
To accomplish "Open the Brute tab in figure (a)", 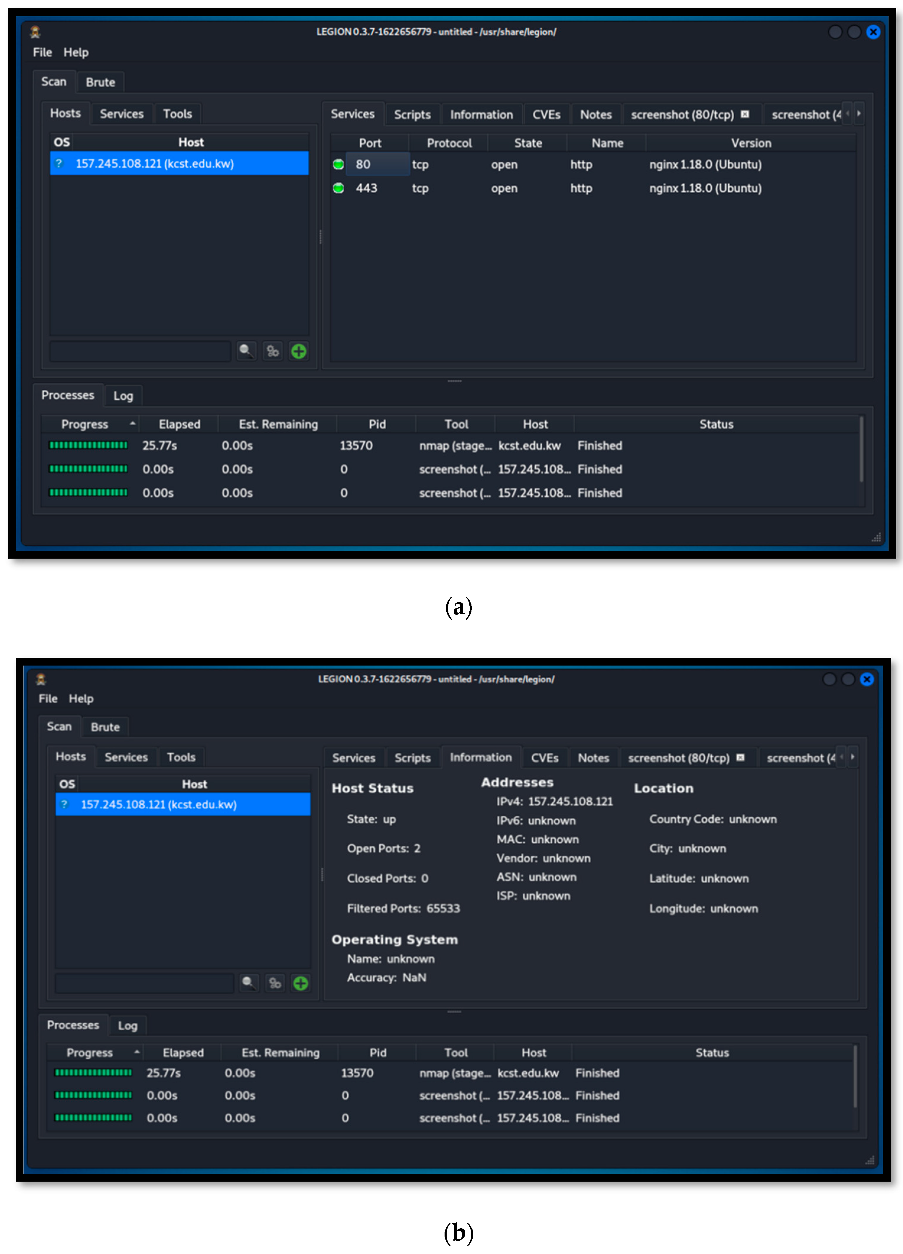I will [x=100, y=82].
